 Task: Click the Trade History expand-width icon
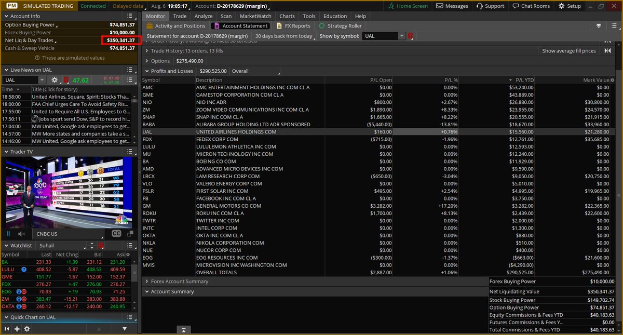[x=607, y=51]
